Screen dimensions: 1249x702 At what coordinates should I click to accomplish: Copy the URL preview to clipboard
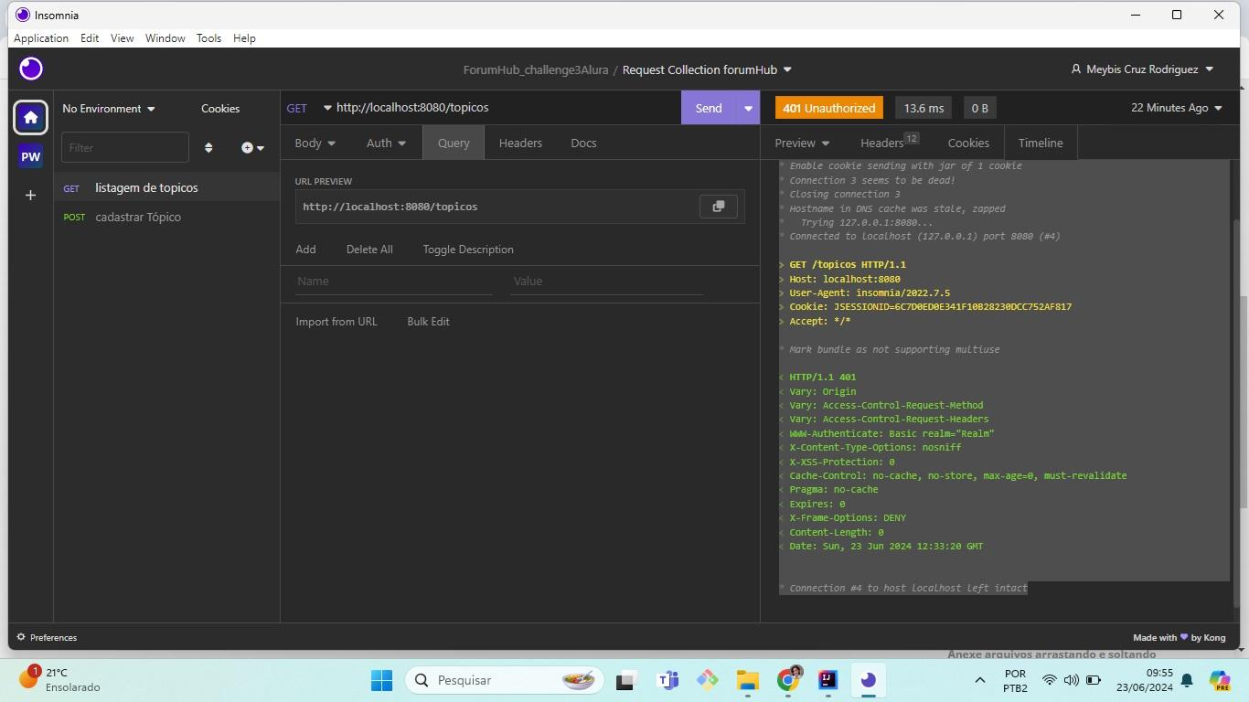click(x=719, y=207)
